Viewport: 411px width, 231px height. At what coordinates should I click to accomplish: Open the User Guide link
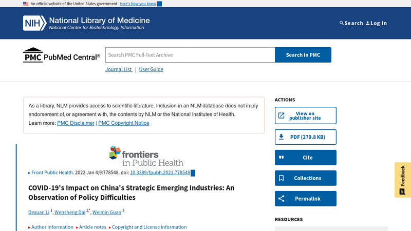[x=151, y=69]
